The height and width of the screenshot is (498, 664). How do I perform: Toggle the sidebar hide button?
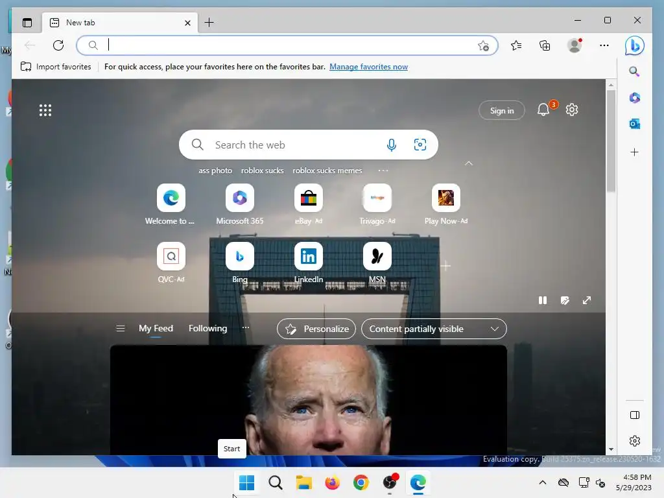click(634, 415)
